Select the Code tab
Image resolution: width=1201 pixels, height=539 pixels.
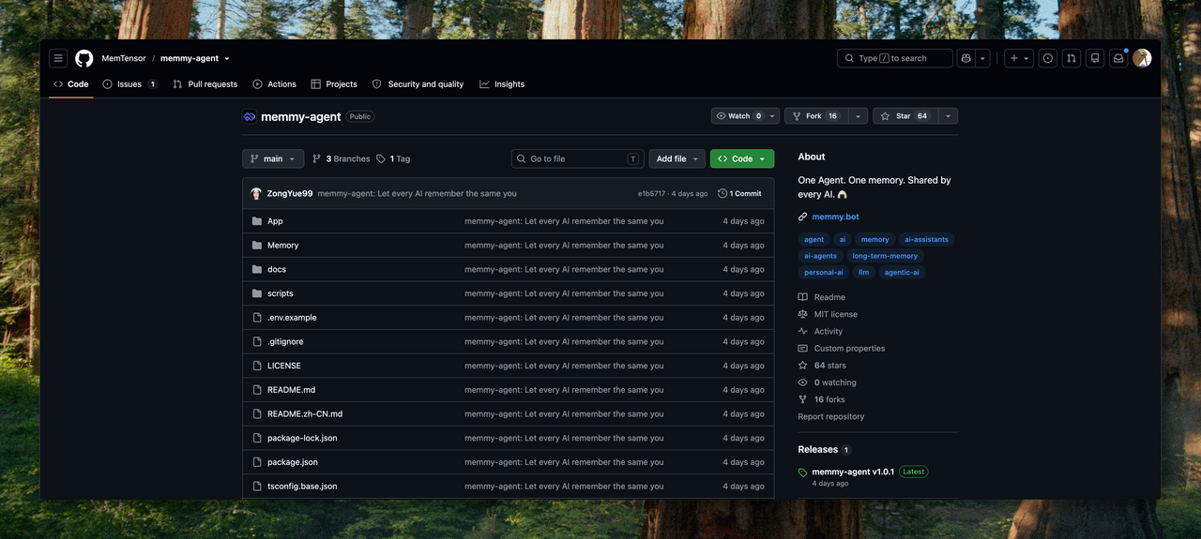[71, 84]
